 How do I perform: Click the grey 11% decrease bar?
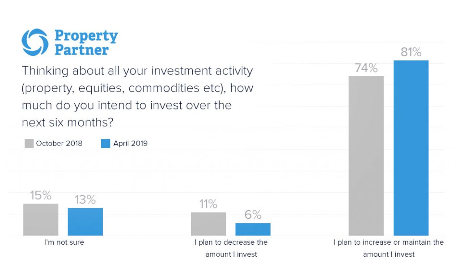pos(208,224)
